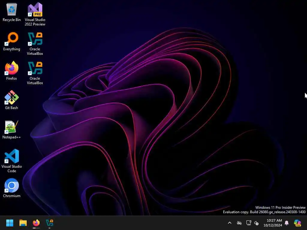Viewport: 307px width, 230px height.
Task: Open the clock showing 10:27 AM
Action: (273, 223)
